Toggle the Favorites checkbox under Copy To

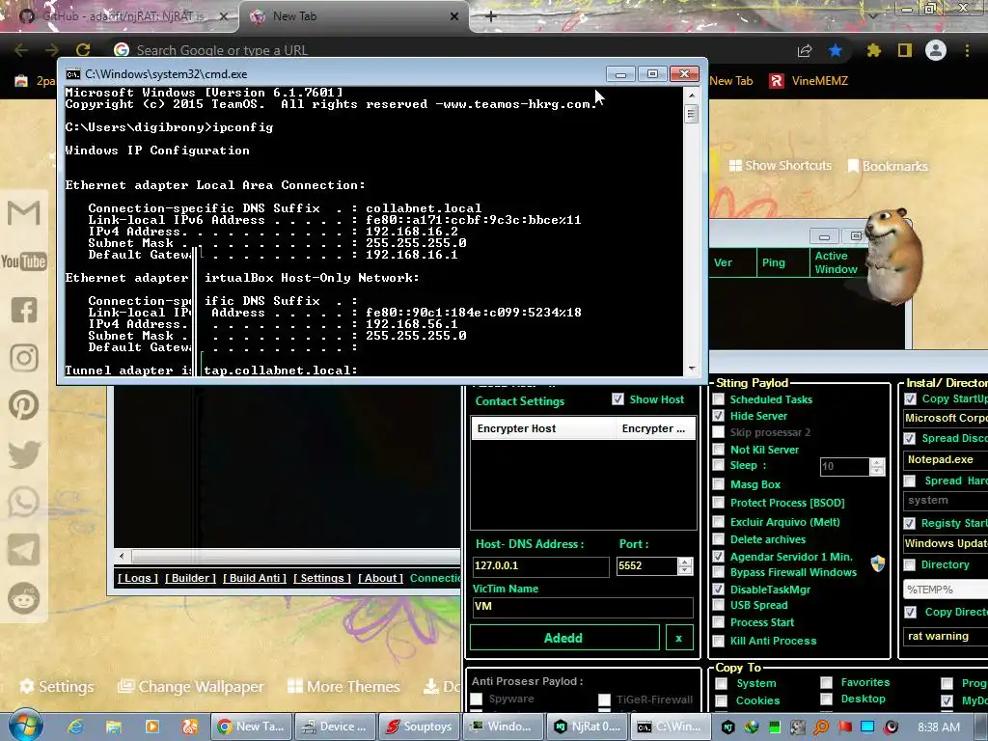(x=826, y=682)
